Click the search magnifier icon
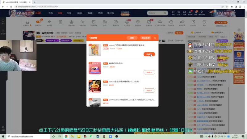Viewport: 247px width, 139px height. coord(165,13)
